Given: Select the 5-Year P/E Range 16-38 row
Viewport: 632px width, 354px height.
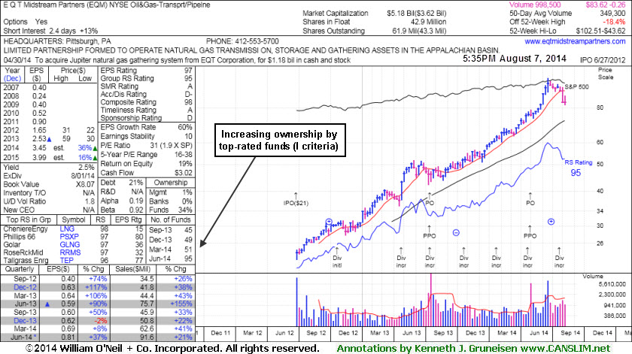Looking at the screenshot, I should 146,155.
